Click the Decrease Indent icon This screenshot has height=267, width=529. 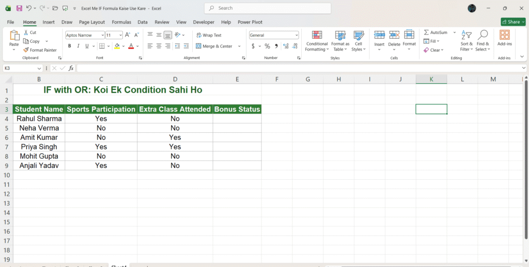click(177, 46)
